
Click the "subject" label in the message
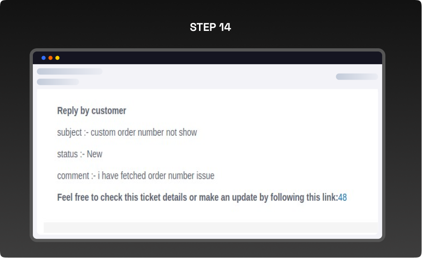point(69,133)
